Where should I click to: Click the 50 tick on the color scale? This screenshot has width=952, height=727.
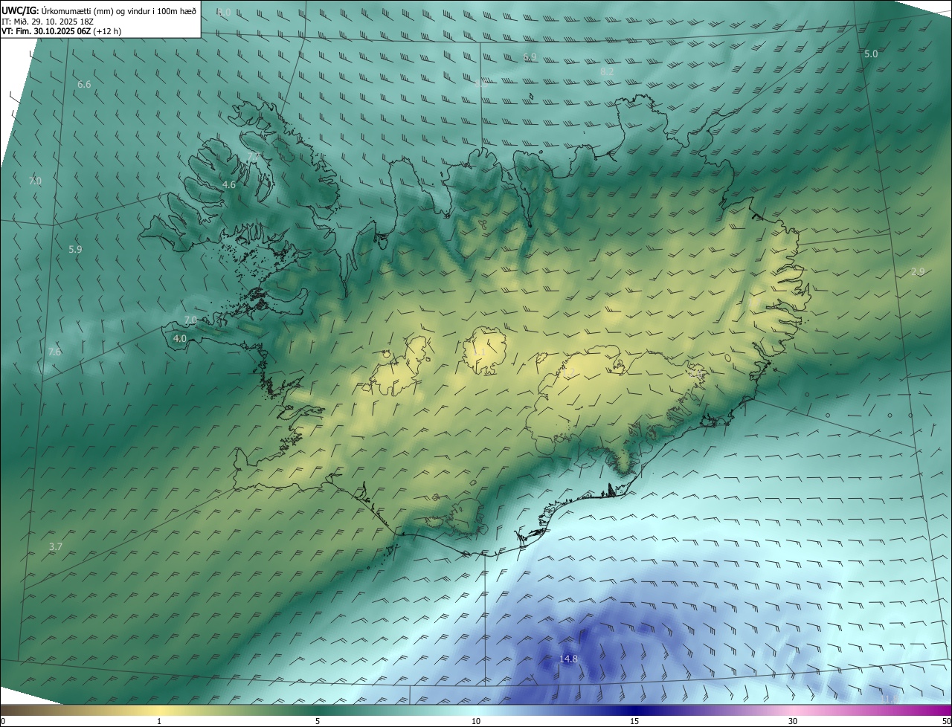(946, 722)
